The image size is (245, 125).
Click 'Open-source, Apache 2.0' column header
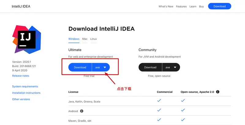[197, 92]
